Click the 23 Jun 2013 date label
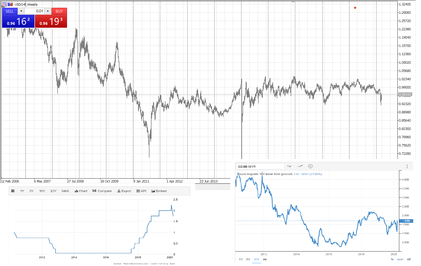The height and width of the screenshot is (266, 421). point(209,181)
